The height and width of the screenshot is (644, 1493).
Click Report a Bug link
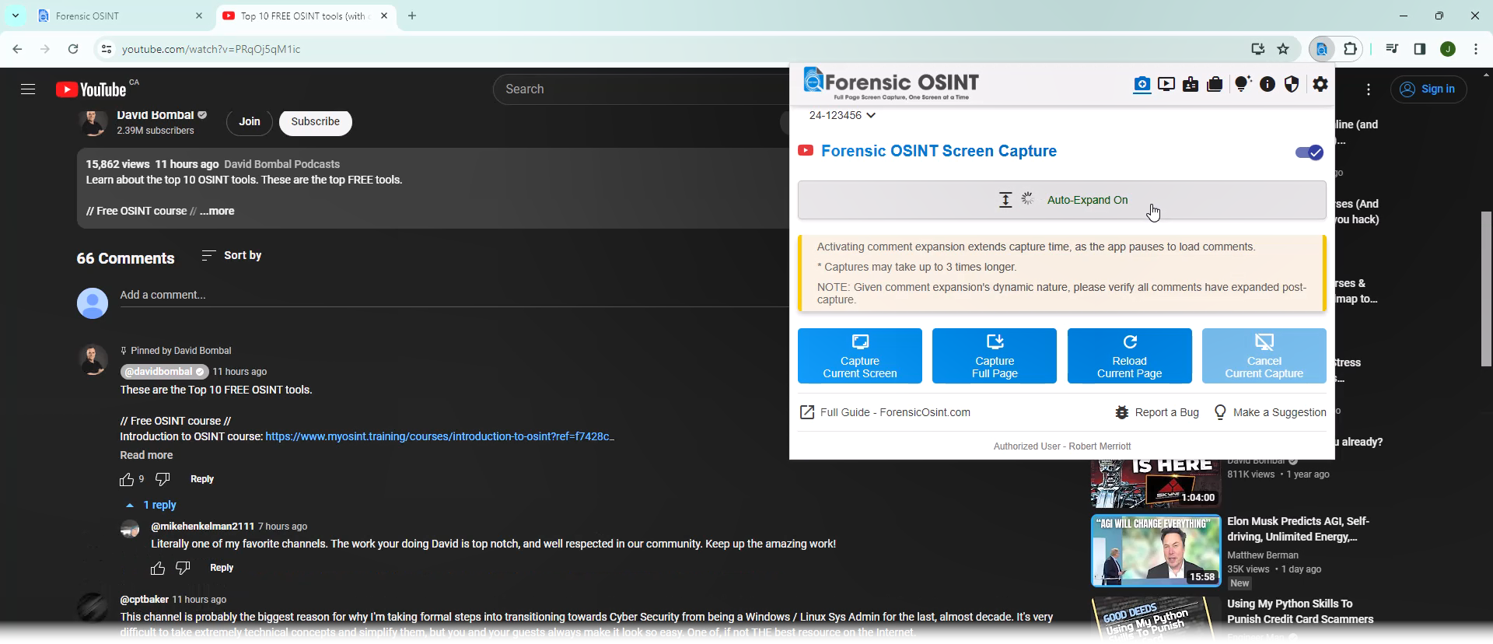coord(1156,412)
